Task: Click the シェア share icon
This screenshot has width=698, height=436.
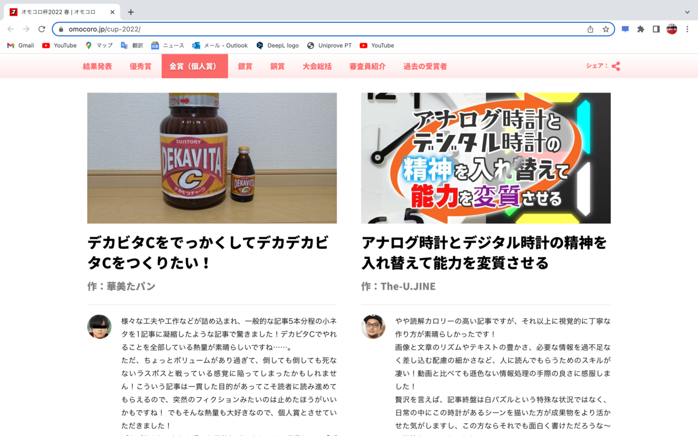Action: coord(616,66)
